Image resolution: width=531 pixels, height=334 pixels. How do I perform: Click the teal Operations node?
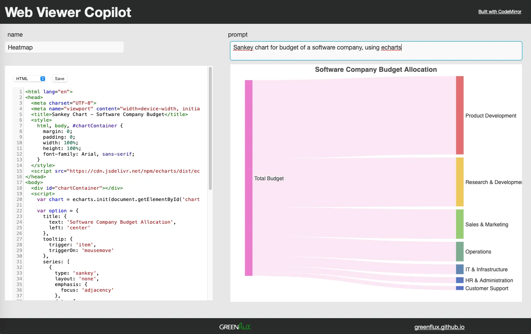[460, 252]
